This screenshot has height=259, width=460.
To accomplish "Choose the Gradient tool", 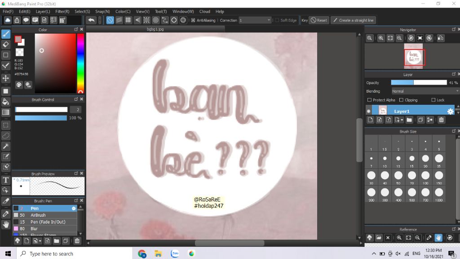I will tap(5, 112).
